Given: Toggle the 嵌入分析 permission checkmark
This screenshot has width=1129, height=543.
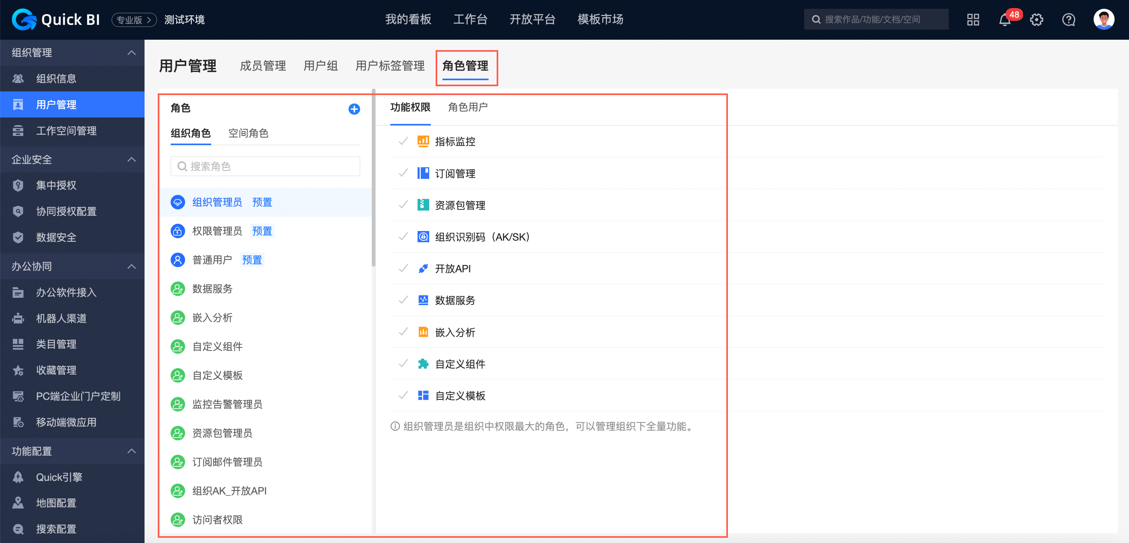Looking at the screenshot, I should point(403,332).
